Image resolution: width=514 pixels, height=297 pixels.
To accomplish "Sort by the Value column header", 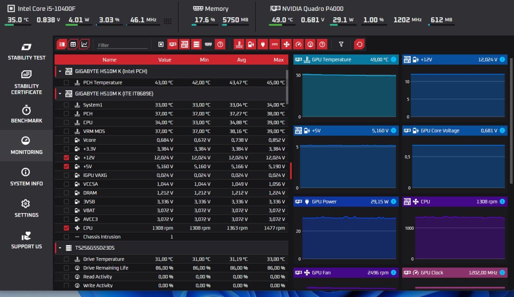I will tap(165, 60).
